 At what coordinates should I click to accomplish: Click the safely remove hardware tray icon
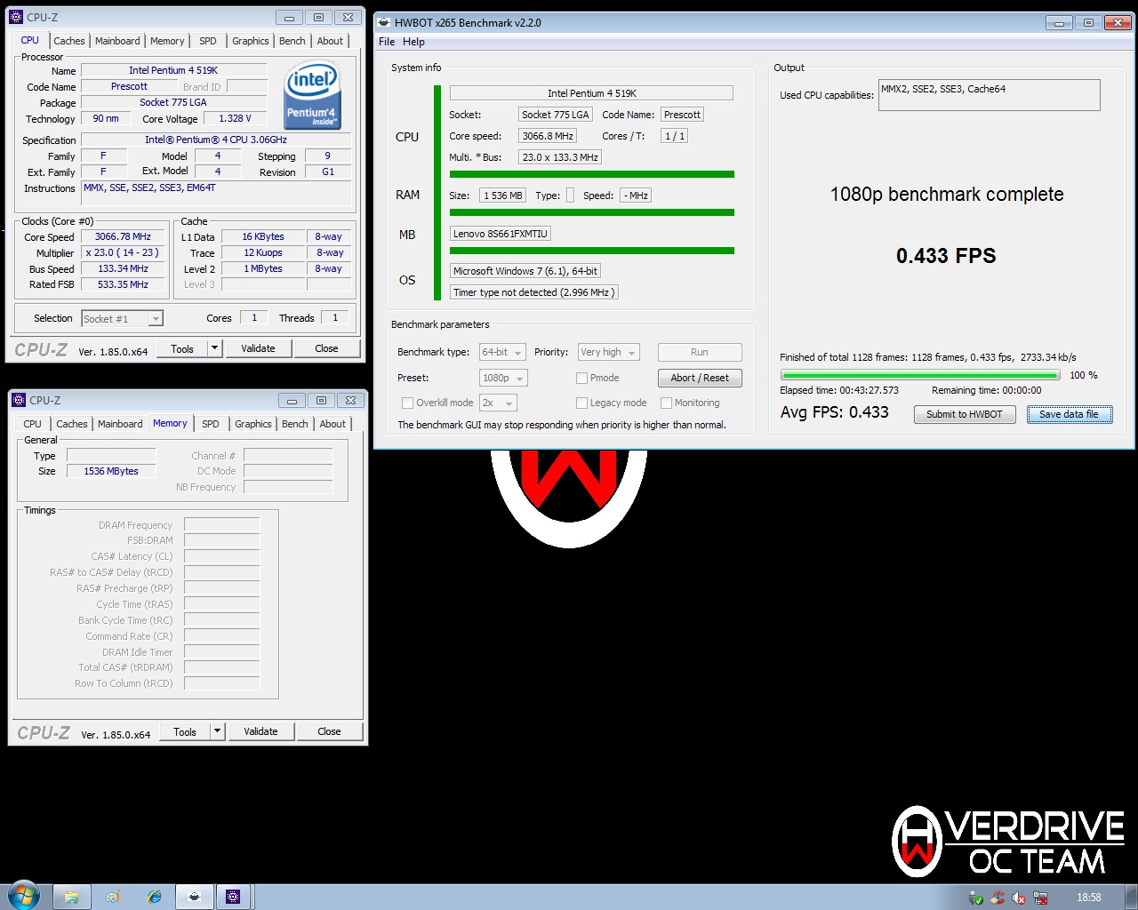pos(976,898)
